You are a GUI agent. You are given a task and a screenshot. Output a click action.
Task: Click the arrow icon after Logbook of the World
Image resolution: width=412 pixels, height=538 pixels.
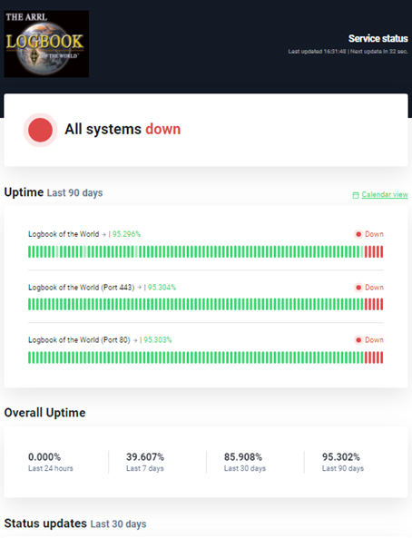click(x=103, y=234)
